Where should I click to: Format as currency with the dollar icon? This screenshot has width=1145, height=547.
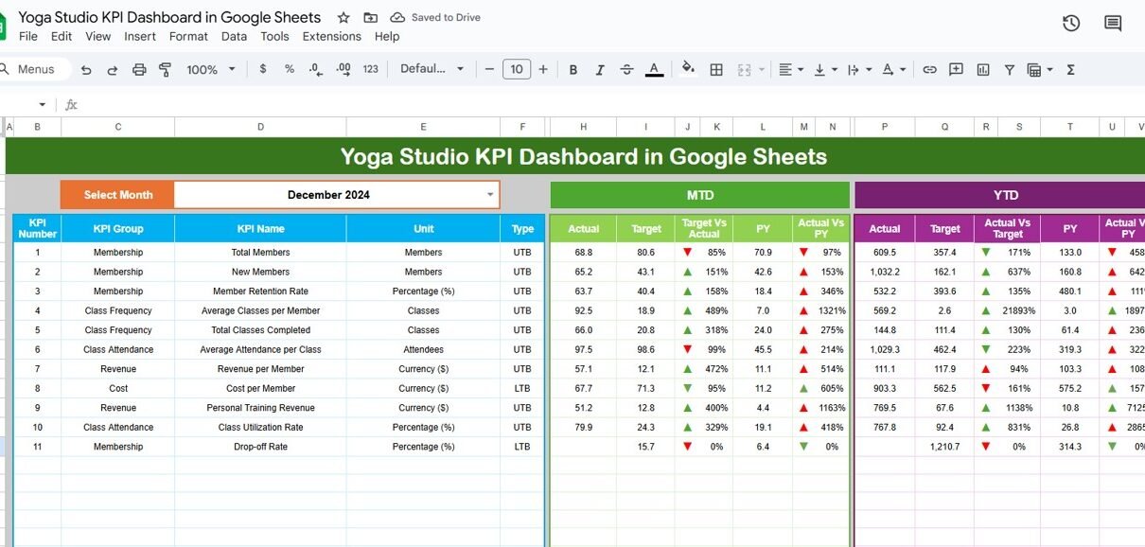coord(262,69)
